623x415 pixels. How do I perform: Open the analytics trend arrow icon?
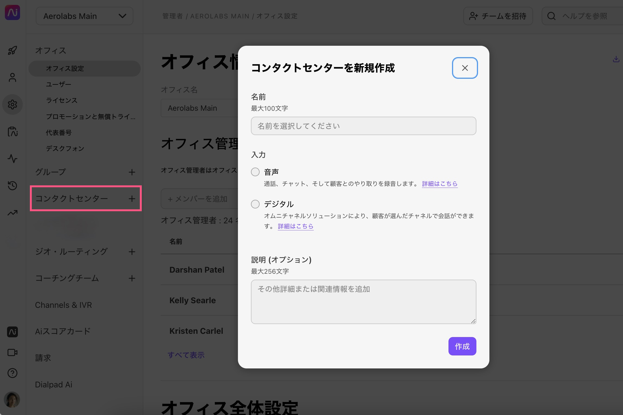point(12,213)
